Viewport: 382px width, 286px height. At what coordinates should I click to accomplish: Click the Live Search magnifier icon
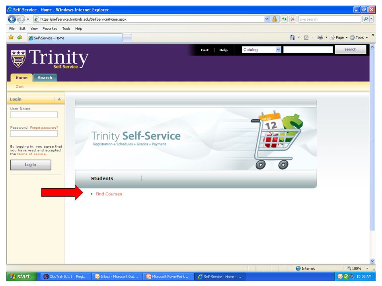[366, 19]
